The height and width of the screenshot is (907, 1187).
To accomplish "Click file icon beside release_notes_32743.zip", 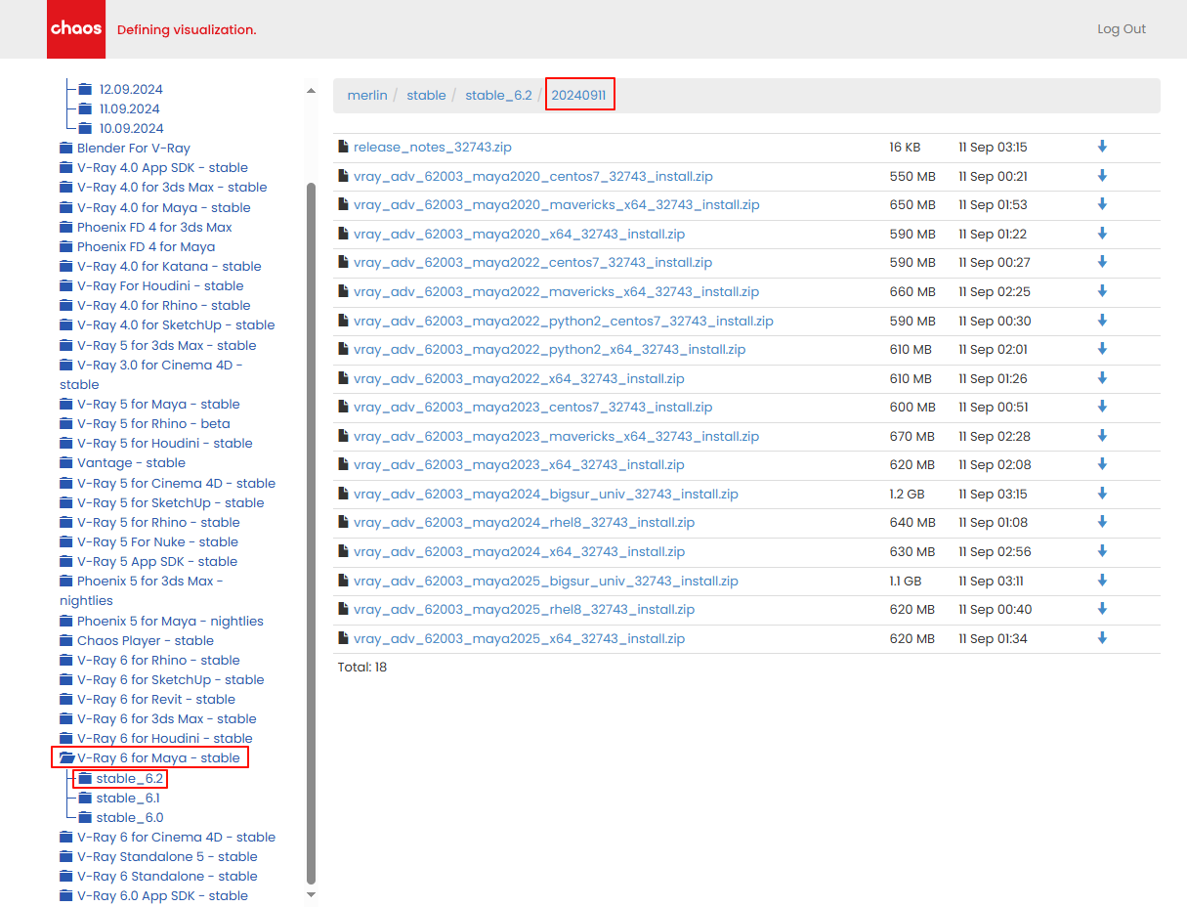I will click(343, 147).
